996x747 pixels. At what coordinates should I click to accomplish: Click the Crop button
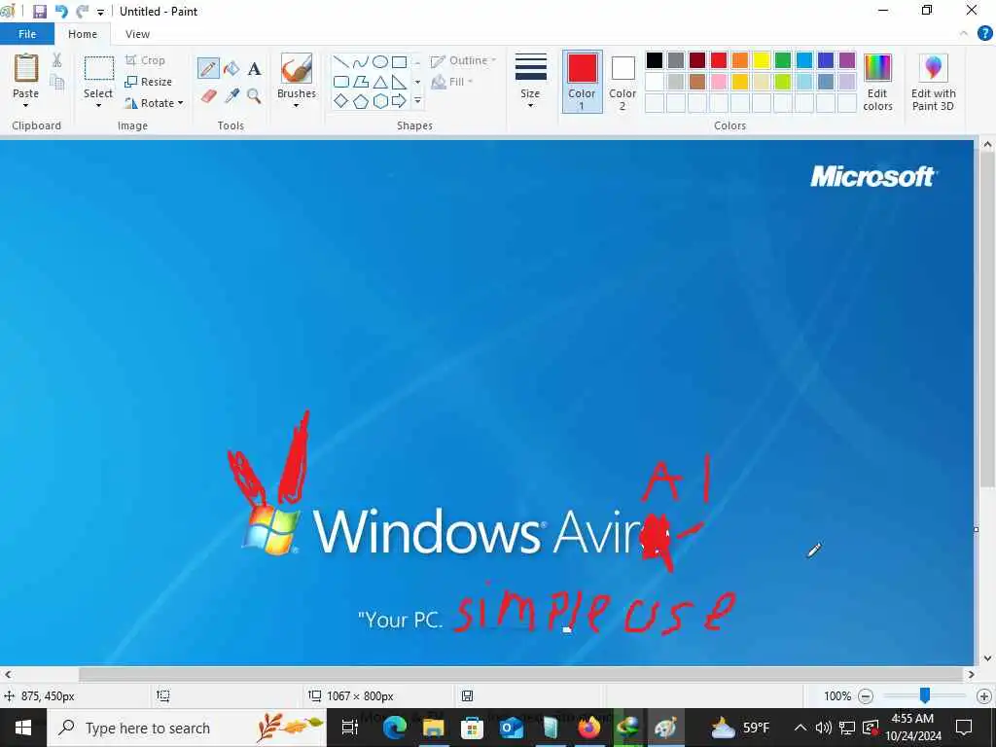[x=146, y=60]
